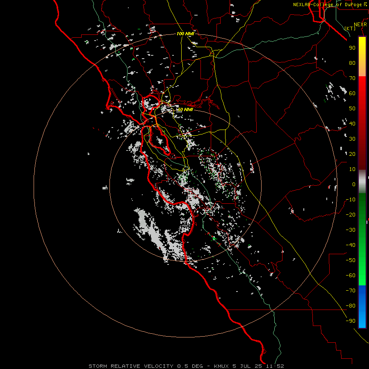Click the '20' label on velocity scale
The height and width of the screenshot is (369, 369).
pyautogui.click(x=352, y=154)
